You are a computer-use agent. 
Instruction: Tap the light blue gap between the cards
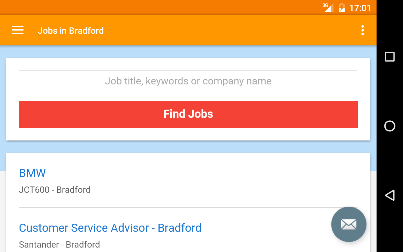[x=188, y=147]
